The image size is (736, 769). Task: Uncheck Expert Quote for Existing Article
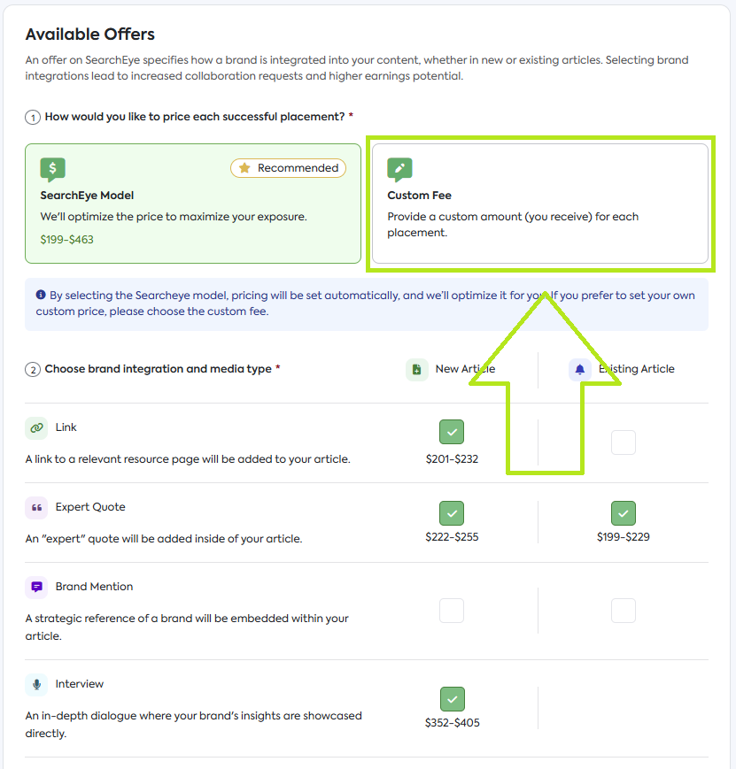(624, 512)
